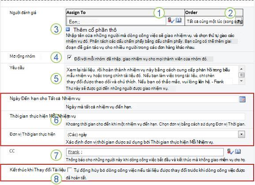Click the scrollbar thumb in the request text box

coord(241,75)
